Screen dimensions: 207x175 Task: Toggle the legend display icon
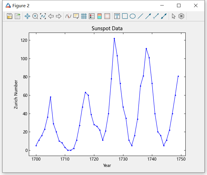coord(92,16)
